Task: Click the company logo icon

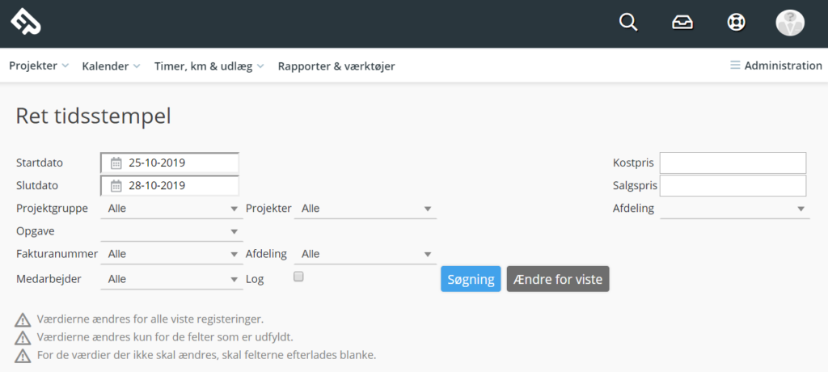Action: click(x=26, y=22)
